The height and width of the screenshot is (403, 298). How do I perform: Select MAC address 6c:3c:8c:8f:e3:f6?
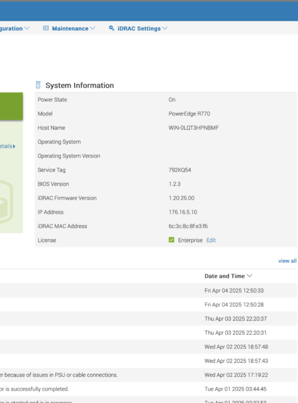(x=188, y=226)
